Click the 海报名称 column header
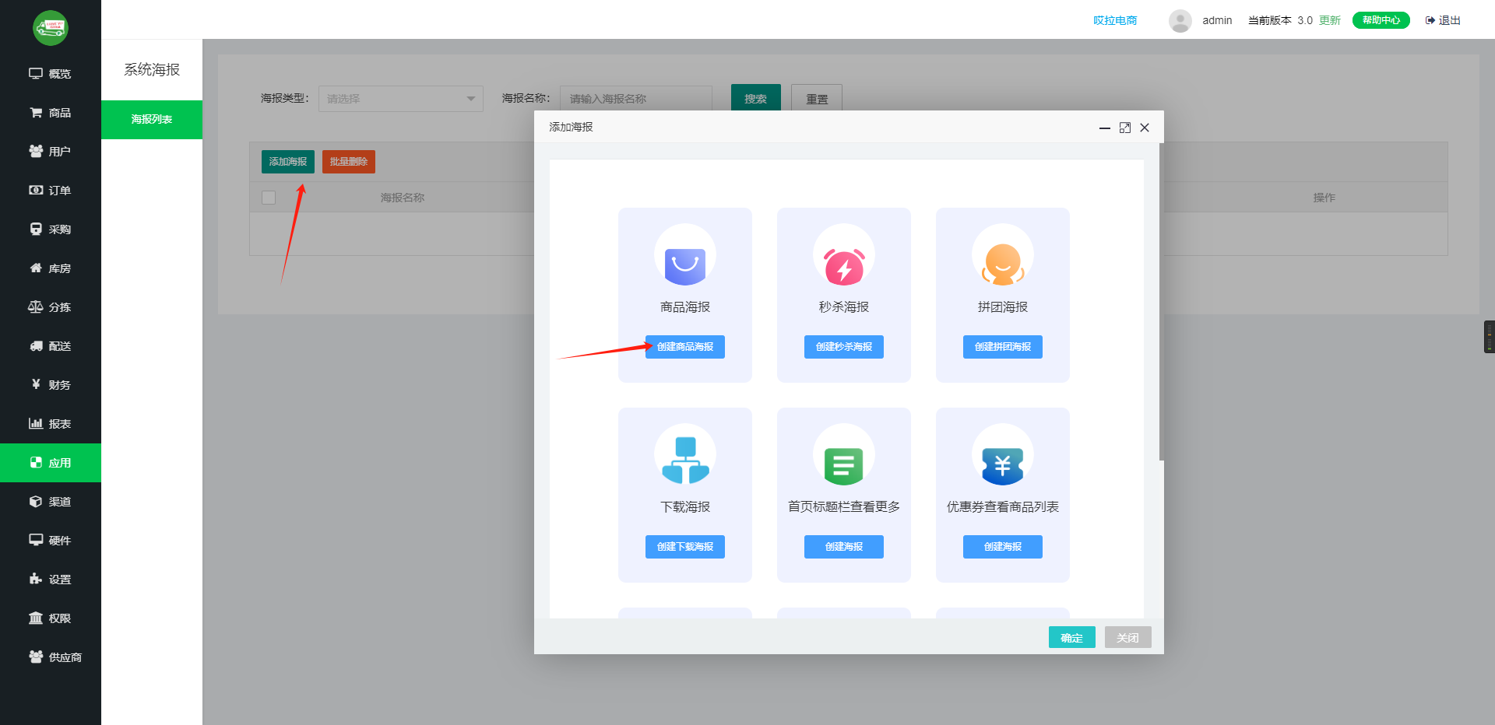Image resolution: width=1495 pixels, height=725 pixels. pyautogui.click(x=403, y=198)
